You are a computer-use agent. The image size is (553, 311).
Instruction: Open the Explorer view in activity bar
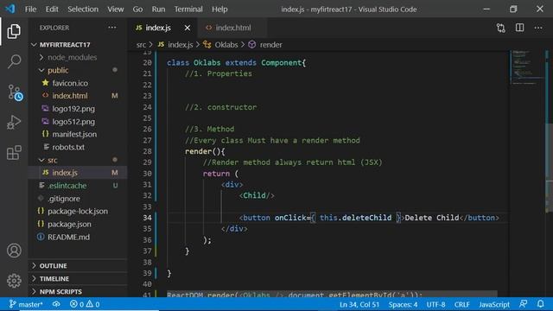(14, 32)
